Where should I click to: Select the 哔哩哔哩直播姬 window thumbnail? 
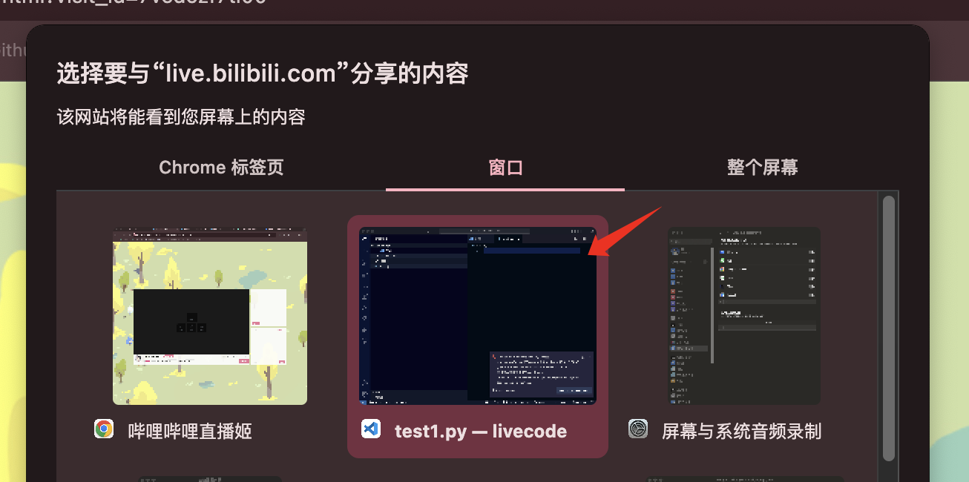210,316
